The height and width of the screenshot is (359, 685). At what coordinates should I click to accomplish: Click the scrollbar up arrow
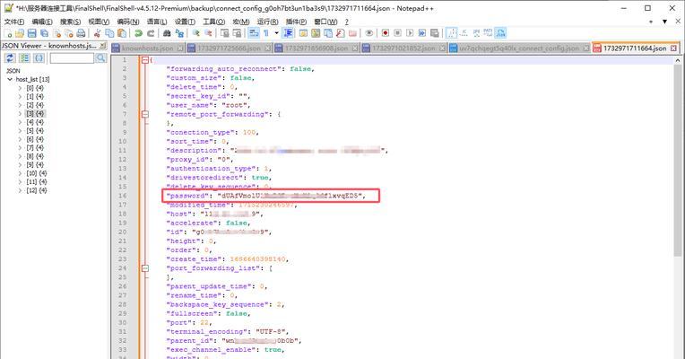click(x=678, y=60)
